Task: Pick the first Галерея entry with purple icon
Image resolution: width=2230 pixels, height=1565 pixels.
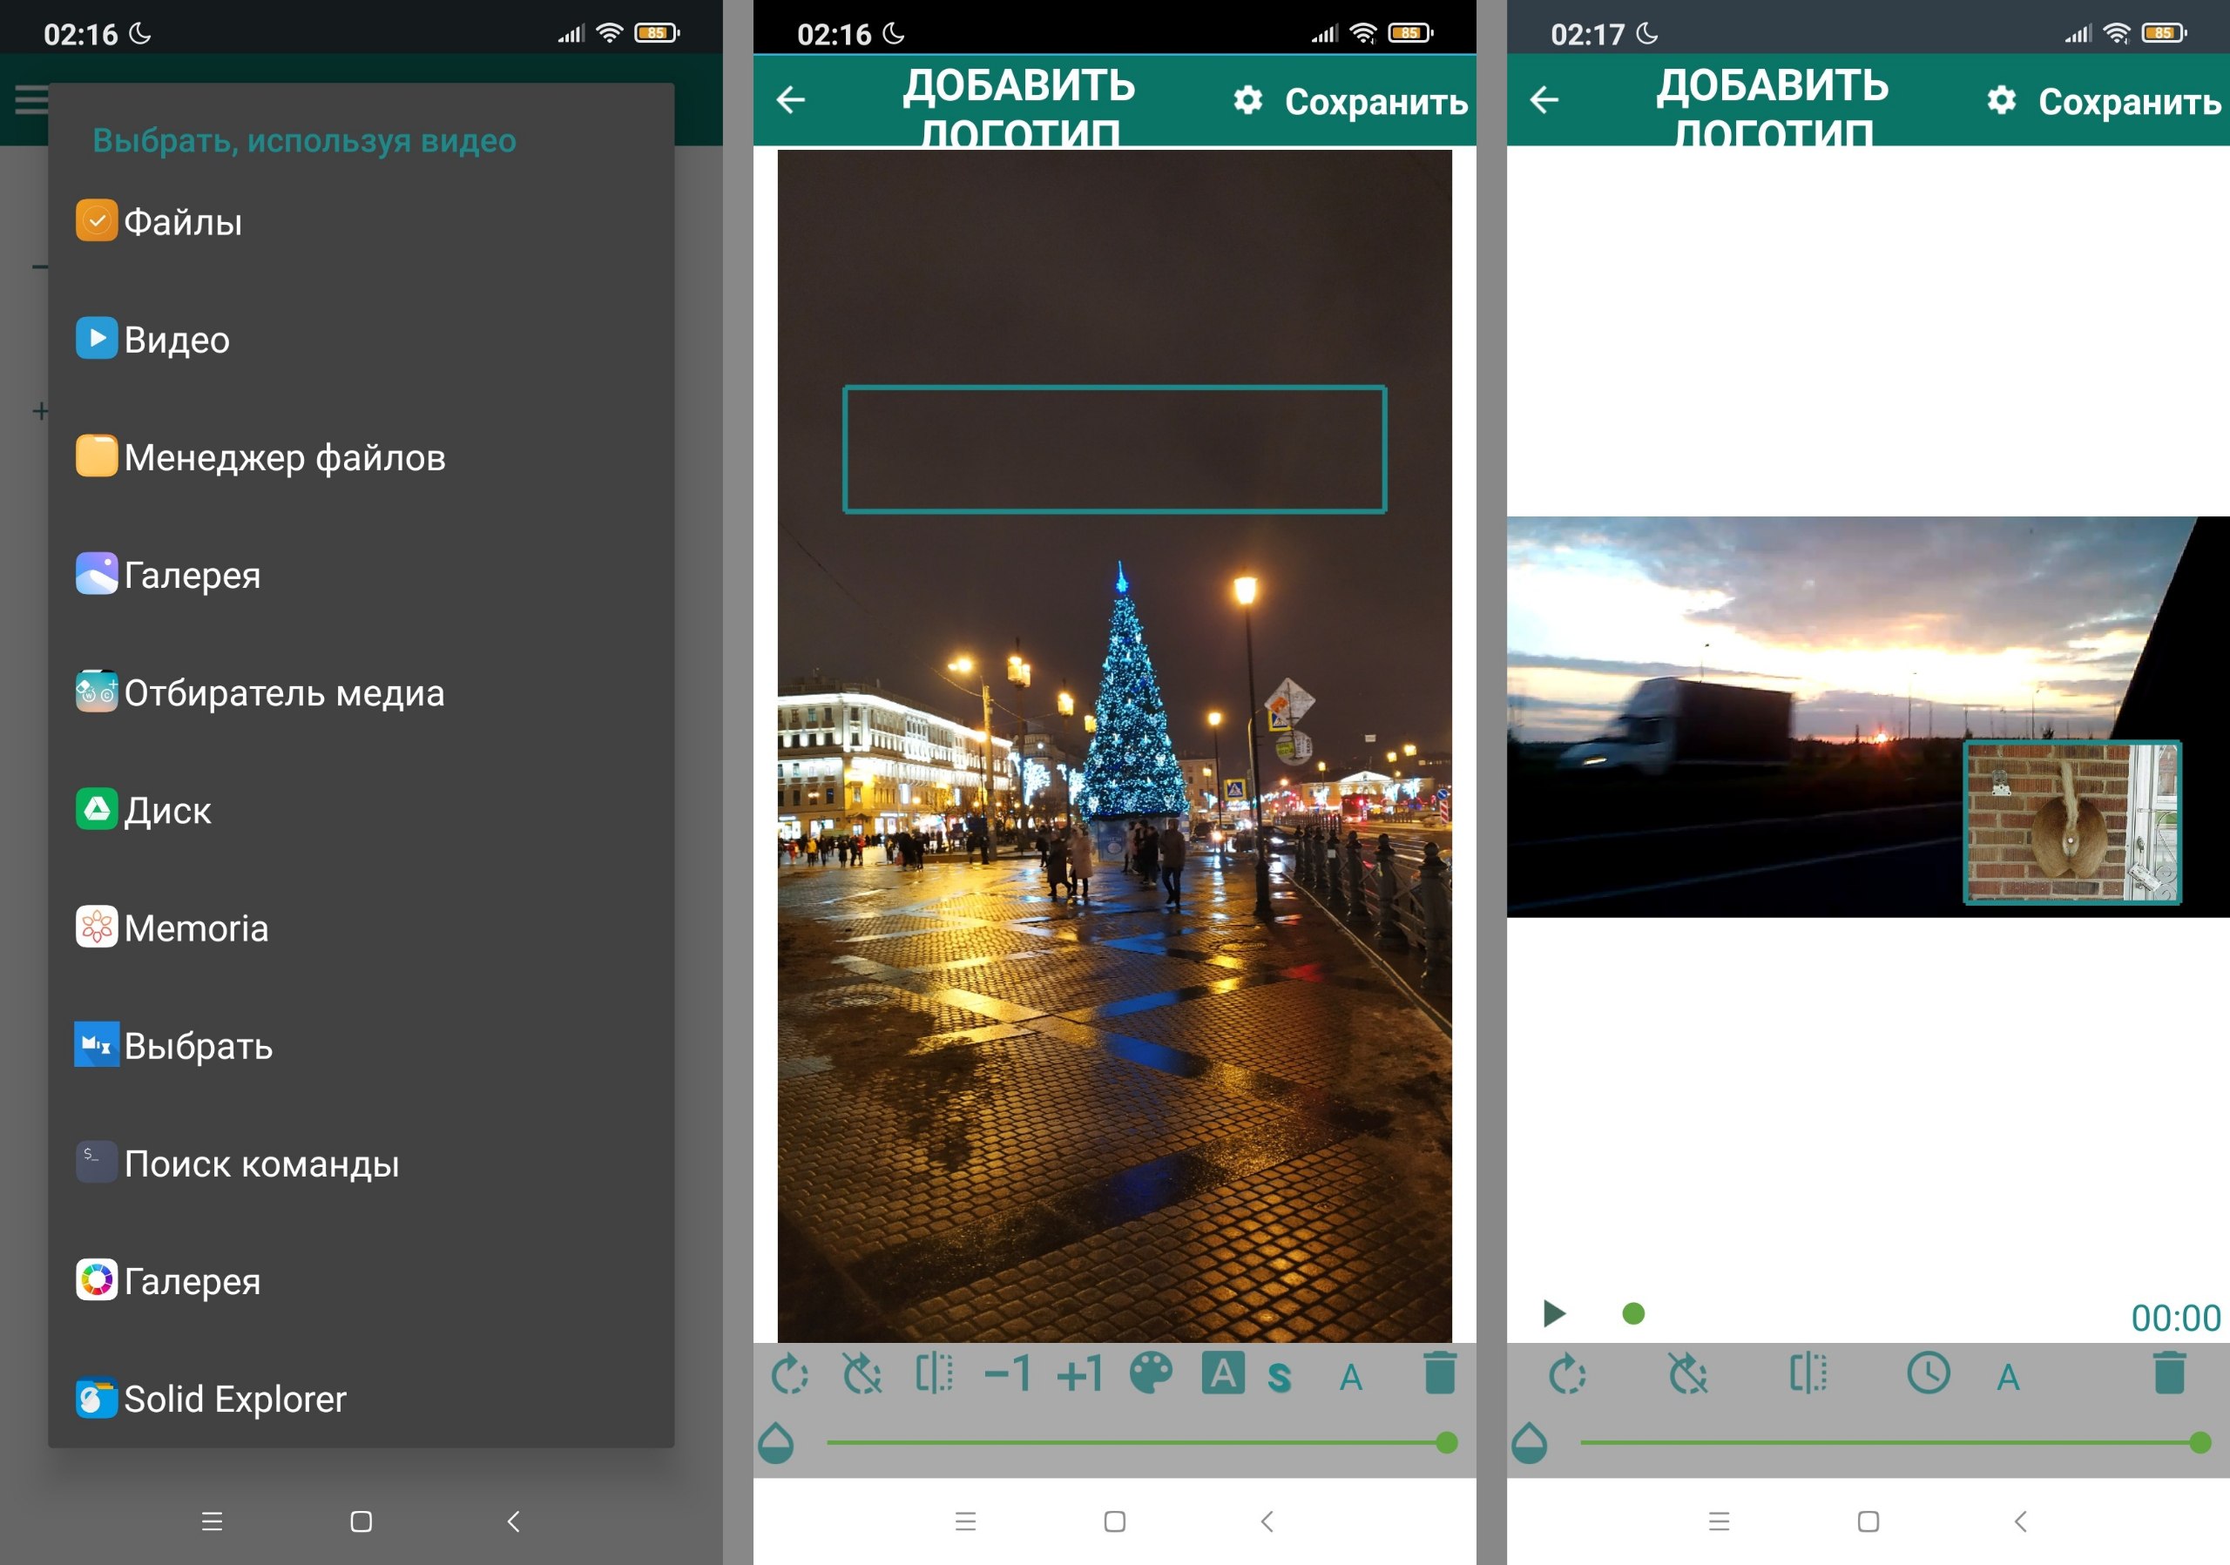Action: 361,575
